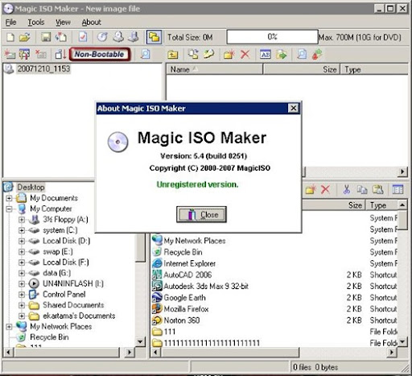Click down arrow of tree pane vertical scrollbar
412x376 pixels.
pyautogui.click(x=140, y=342)
